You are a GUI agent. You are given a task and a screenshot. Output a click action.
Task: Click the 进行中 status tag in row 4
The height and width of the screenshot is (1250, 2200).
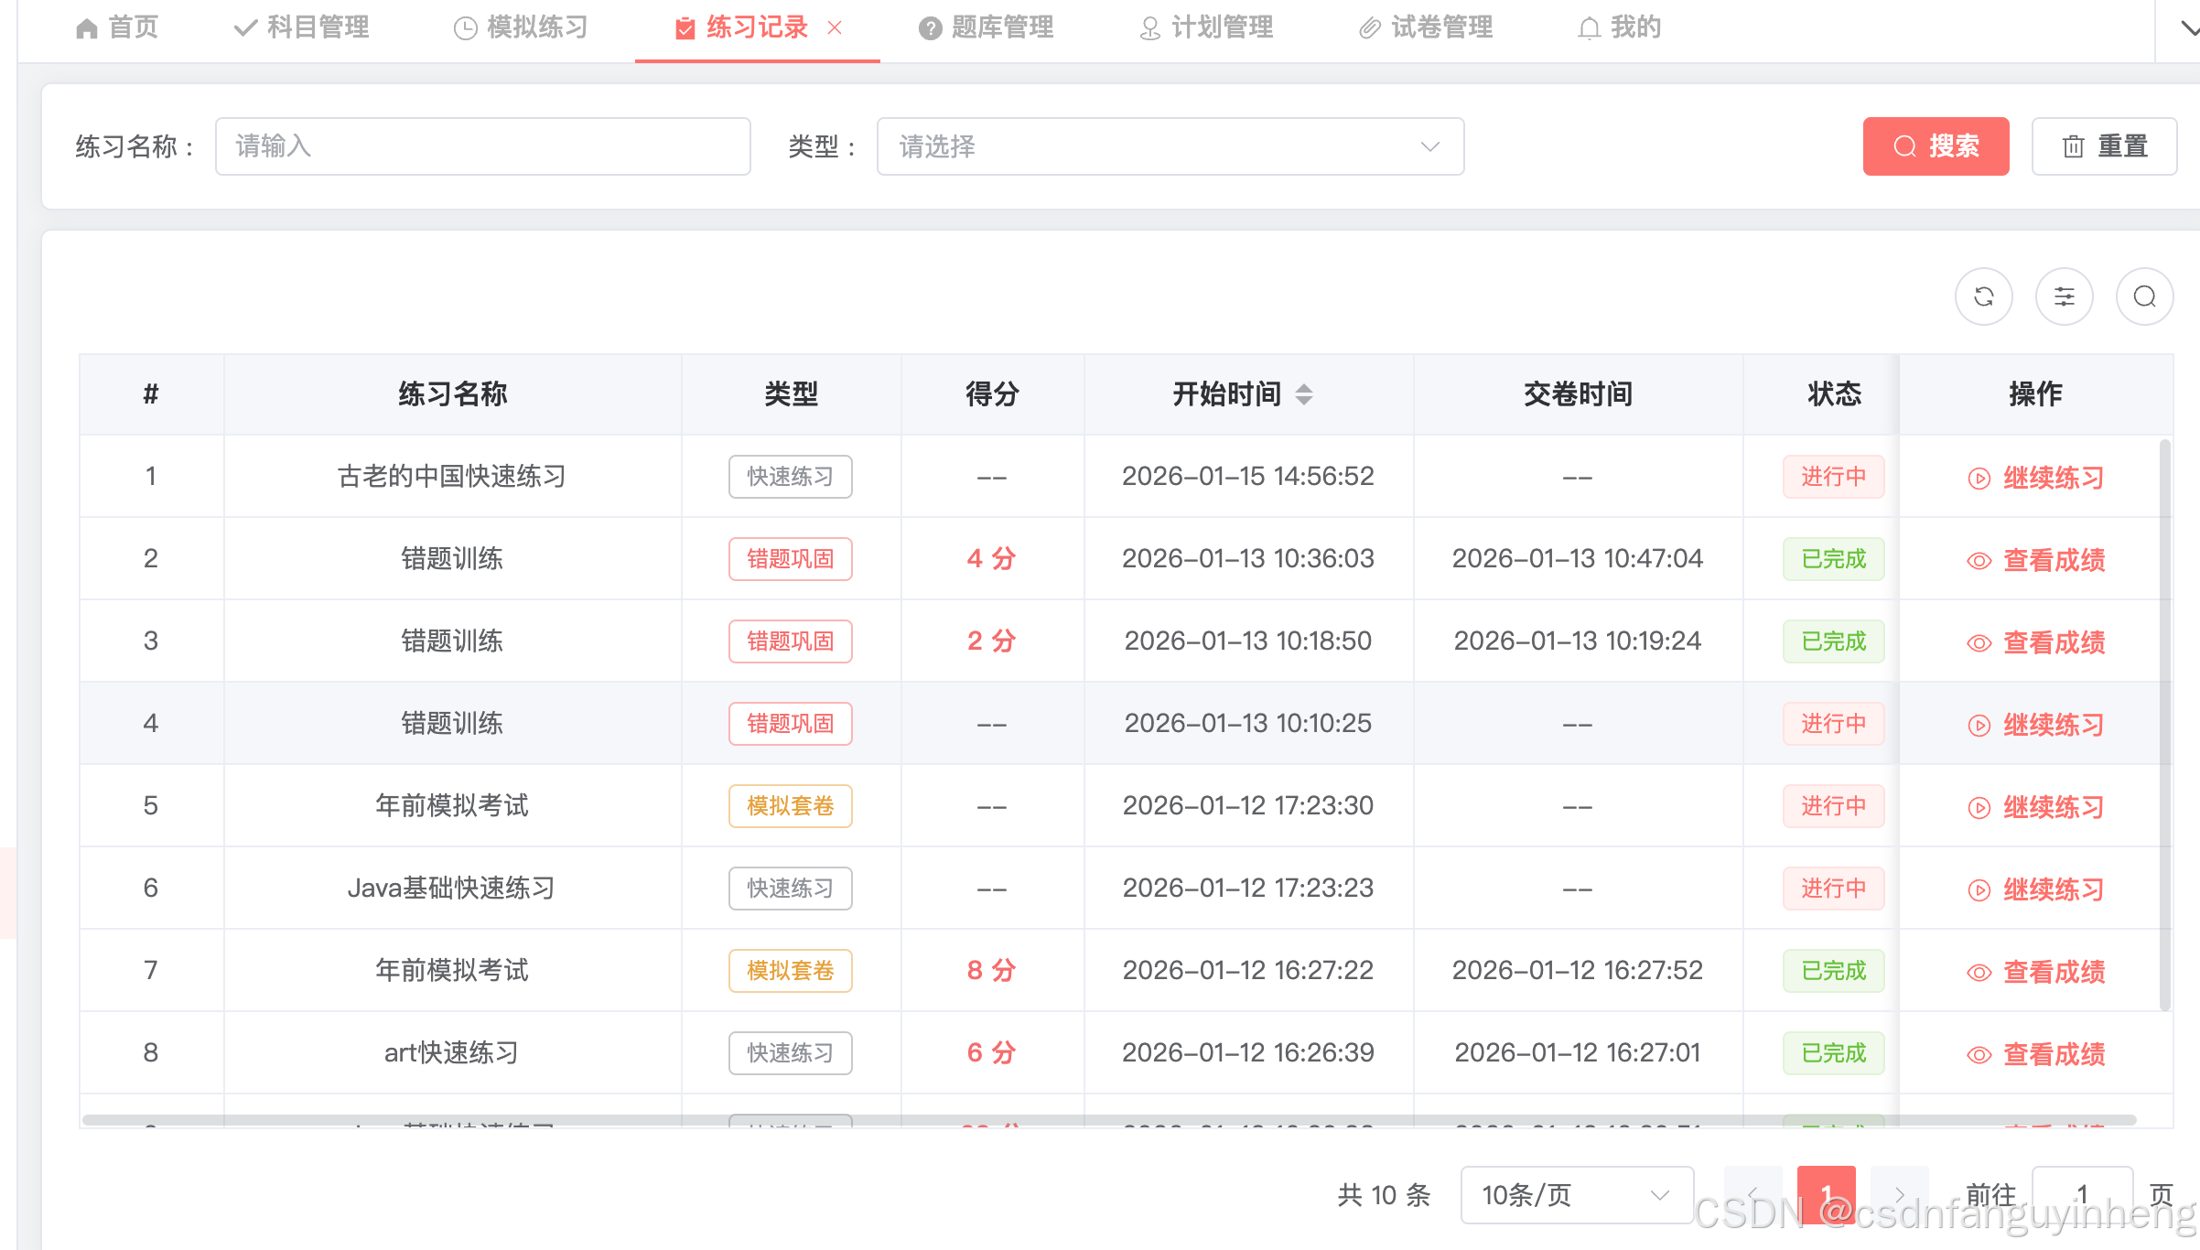tap(1833, 724)
